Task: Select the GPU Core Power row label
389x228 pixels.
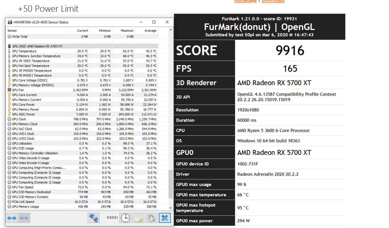Action: [x=23, y=105]
